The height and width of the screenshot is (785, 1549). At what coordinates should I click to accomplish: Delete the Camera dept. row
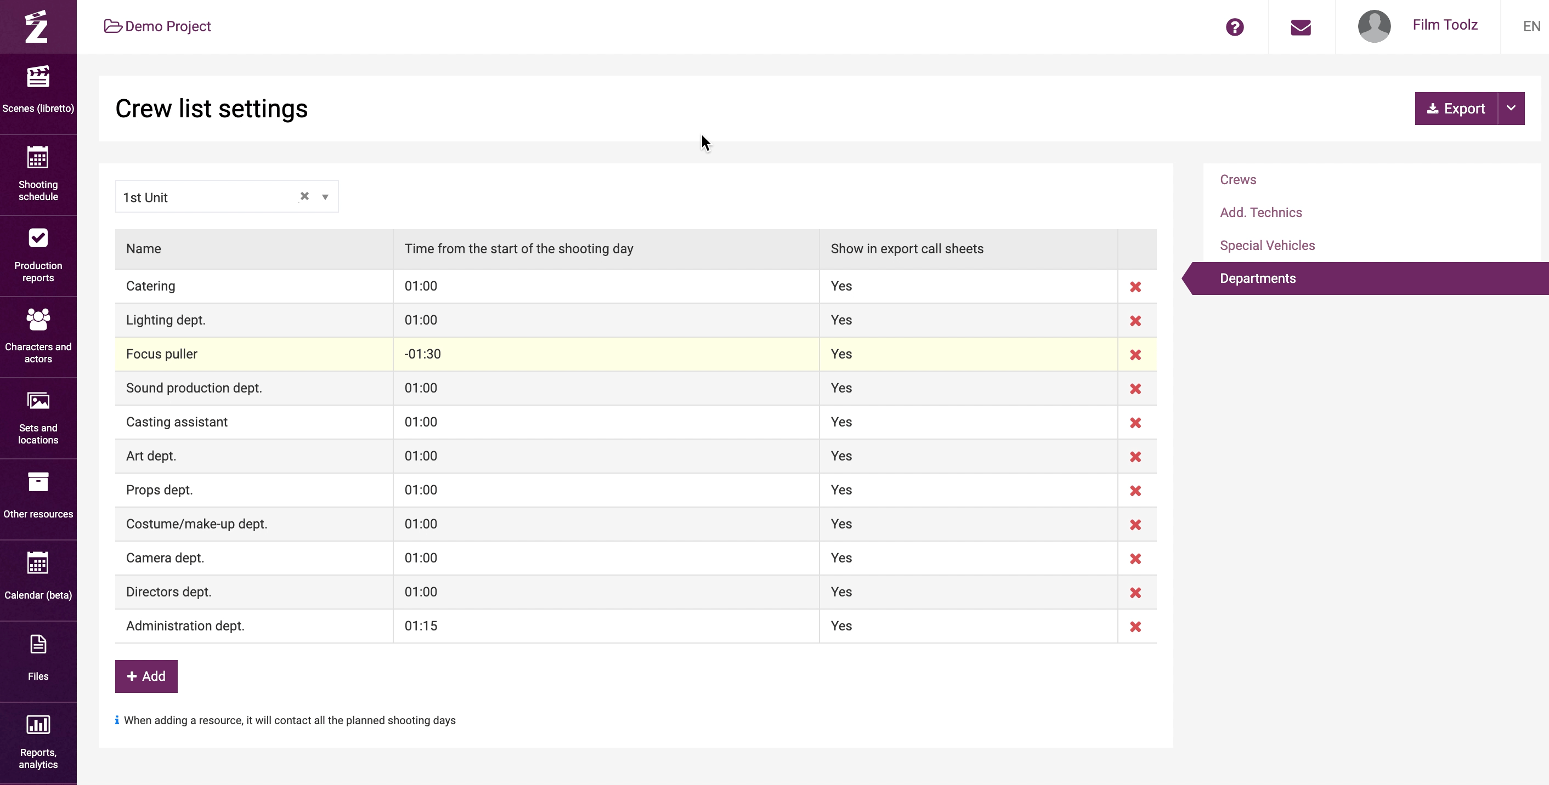(x=1135, y=559)
